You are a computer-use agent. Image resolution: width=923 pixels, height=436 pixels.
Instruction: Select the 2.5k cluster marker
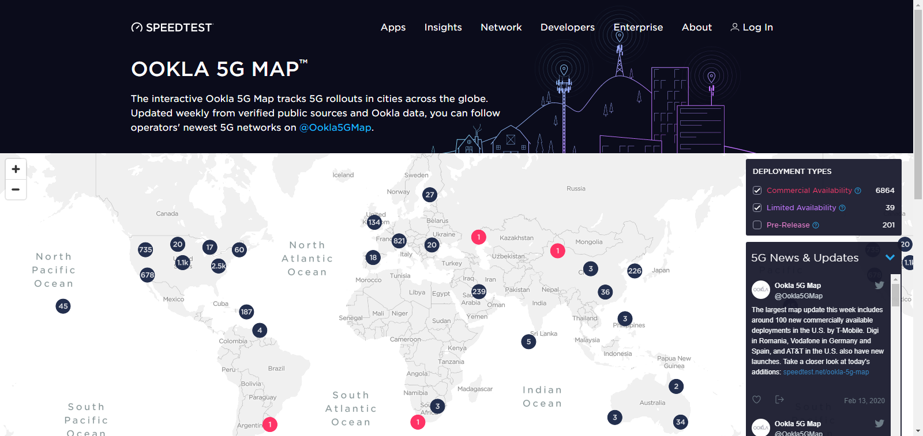click(x=219, y=266)
